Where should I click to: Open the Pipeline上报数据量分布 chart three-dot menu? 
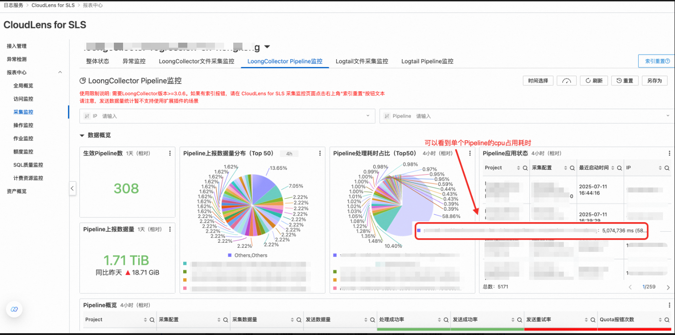pos(320,153)
